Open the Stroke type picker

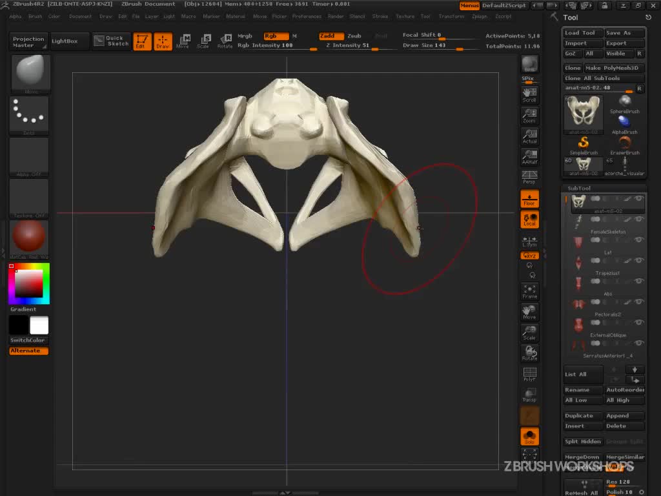pyautogui.click(x=29, y=115)
